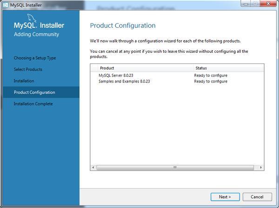This screenshot has height=208, width=279.
Task: Click the Status column header
Action: (x=228, y=68)
